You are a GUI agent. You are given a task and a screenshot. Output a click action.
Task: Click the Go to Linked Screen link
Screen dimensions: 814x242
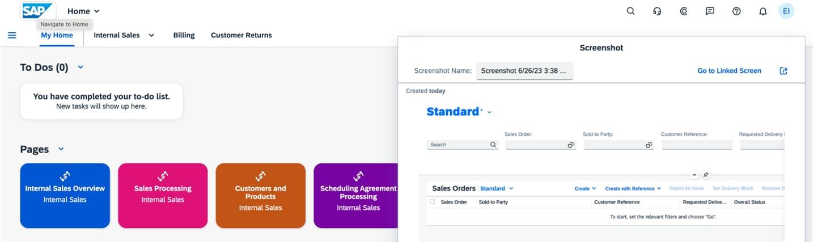tap(729, 71)
